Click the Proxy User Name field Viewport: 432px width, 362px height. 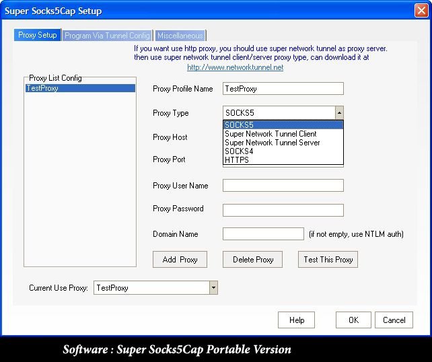[283, 186]
